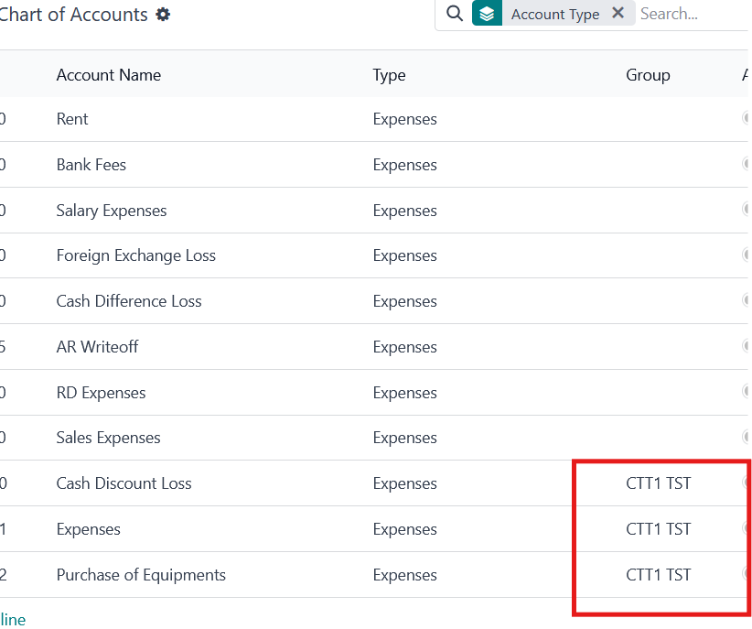Select the AR Writeoff account name cell
The width and height of the screenshot is (752, 629).
click(x=97, y=347)
